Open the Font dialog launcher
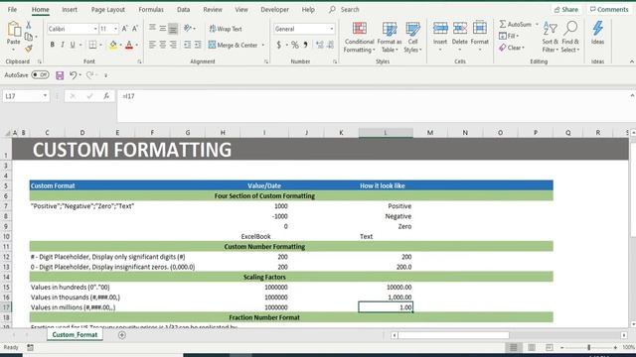This screenshot has height=357, width=636. point(139,61)
